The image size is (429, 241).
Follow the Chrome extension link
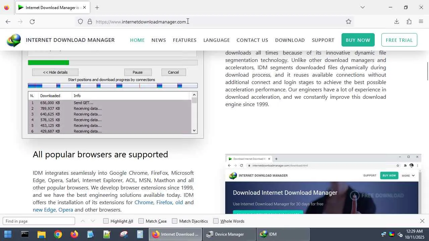tap(144, 202)
